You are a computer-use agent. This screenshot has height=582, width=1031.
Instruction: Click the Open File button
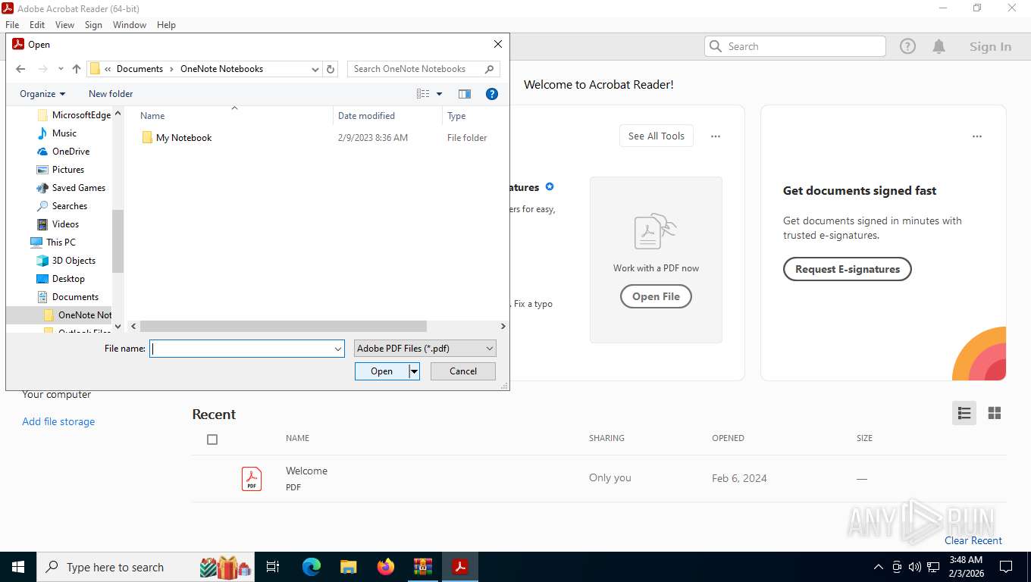[x=656, y=296]
